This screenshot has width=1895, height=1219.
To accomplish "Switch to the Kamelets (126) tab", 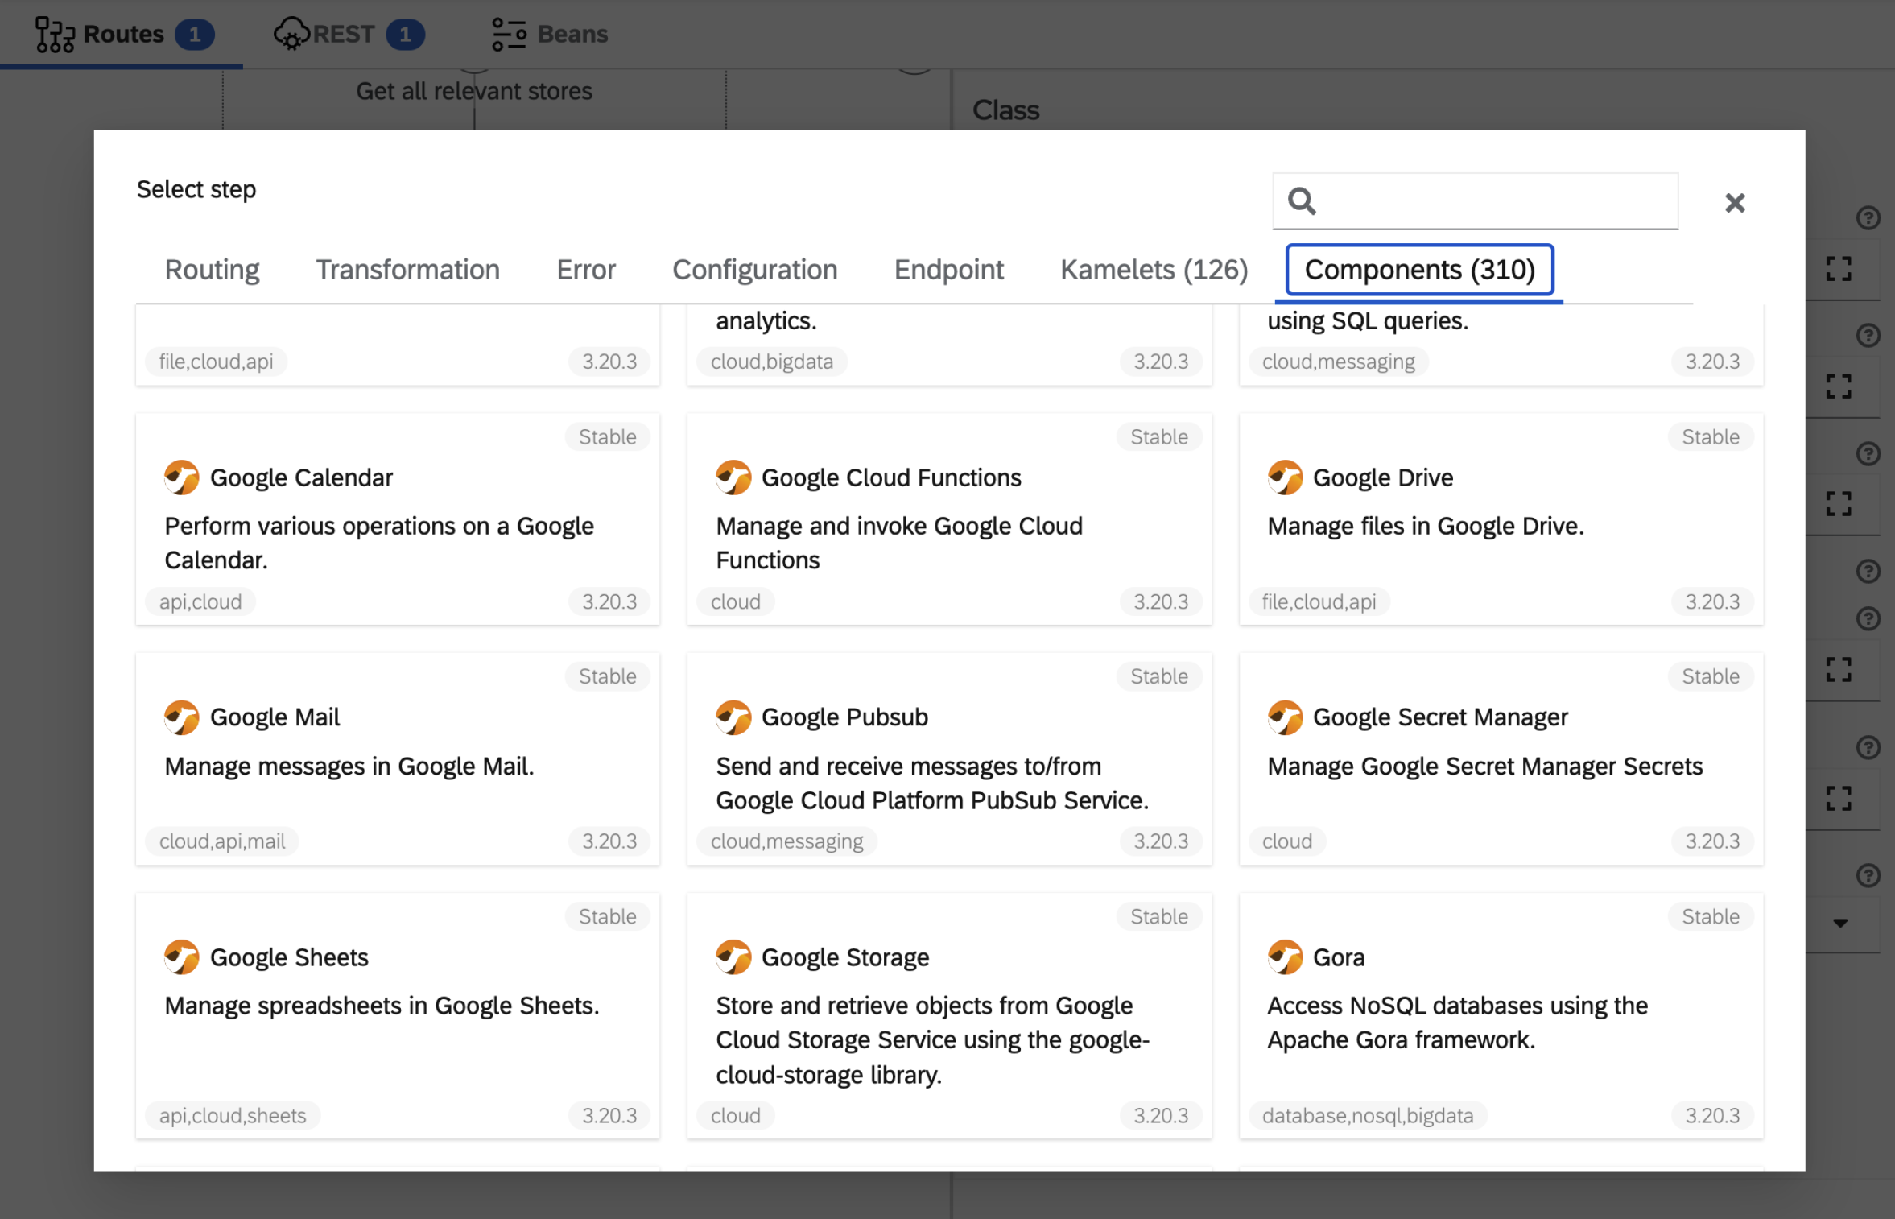I will point(1154,270).
